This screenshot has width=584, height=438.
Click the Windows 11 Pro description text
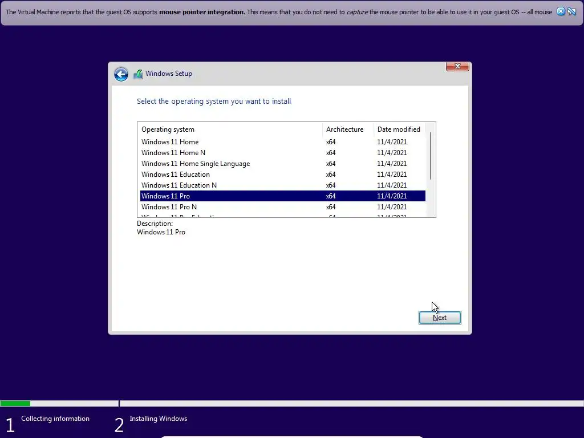click(161, 232)
